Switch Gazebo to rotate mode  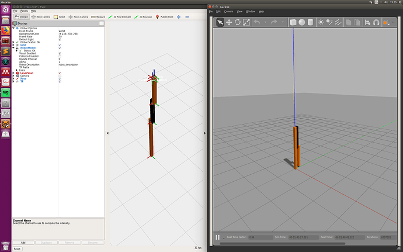[238, 22]
